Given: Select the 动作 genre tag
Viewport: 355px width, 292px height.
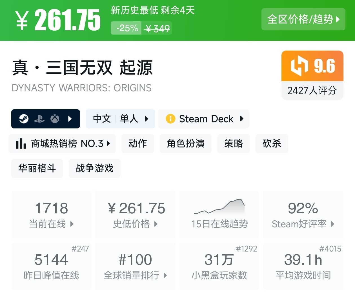Looking at the screenshot, I should pos(137,144).
